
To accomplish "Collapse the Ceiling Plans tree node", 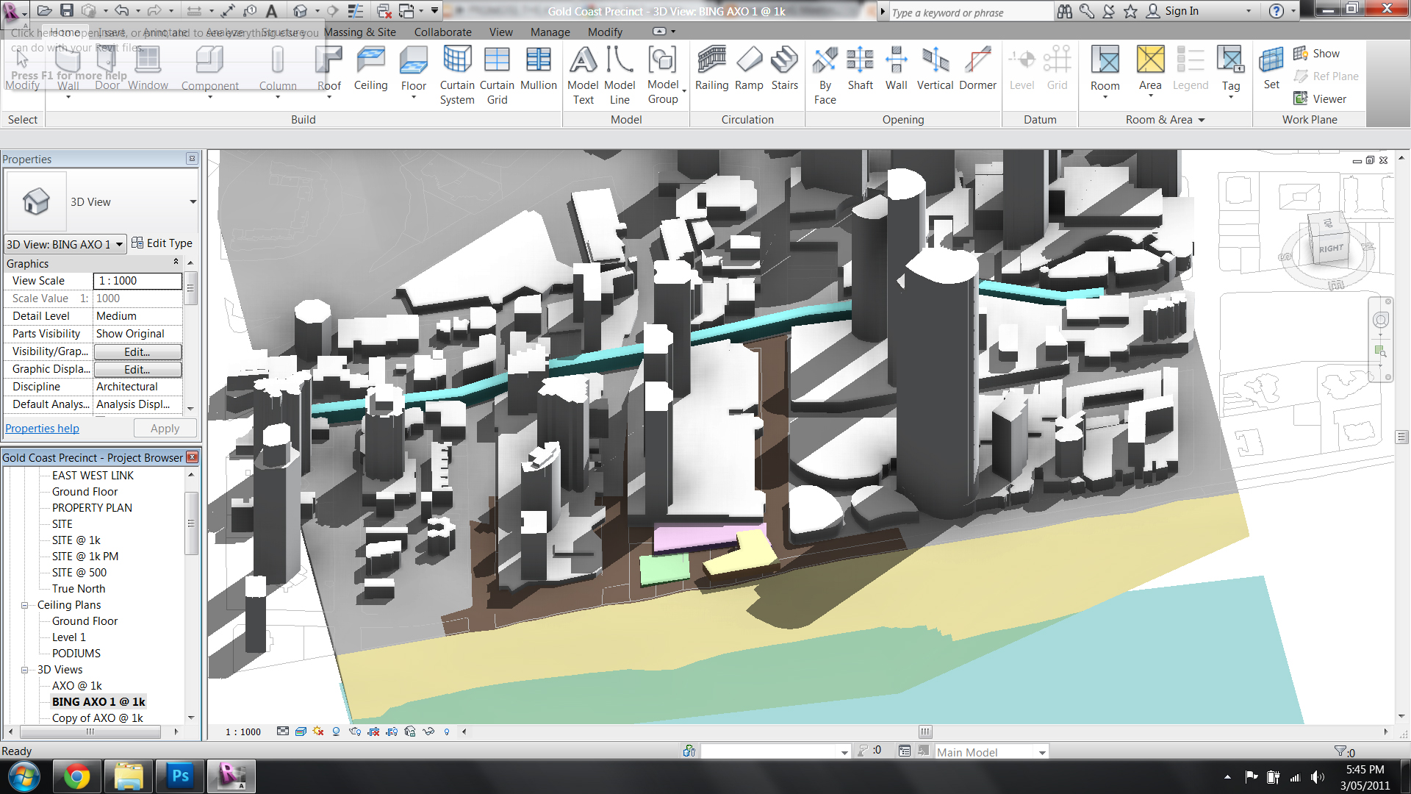I will [24, 605].
